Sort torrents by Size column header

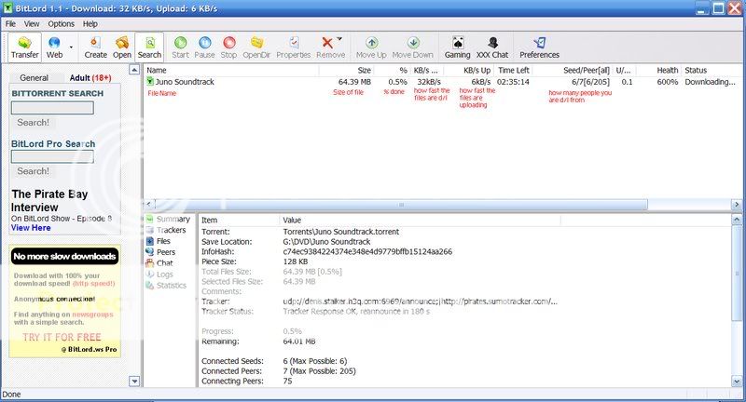coord(346,70)
